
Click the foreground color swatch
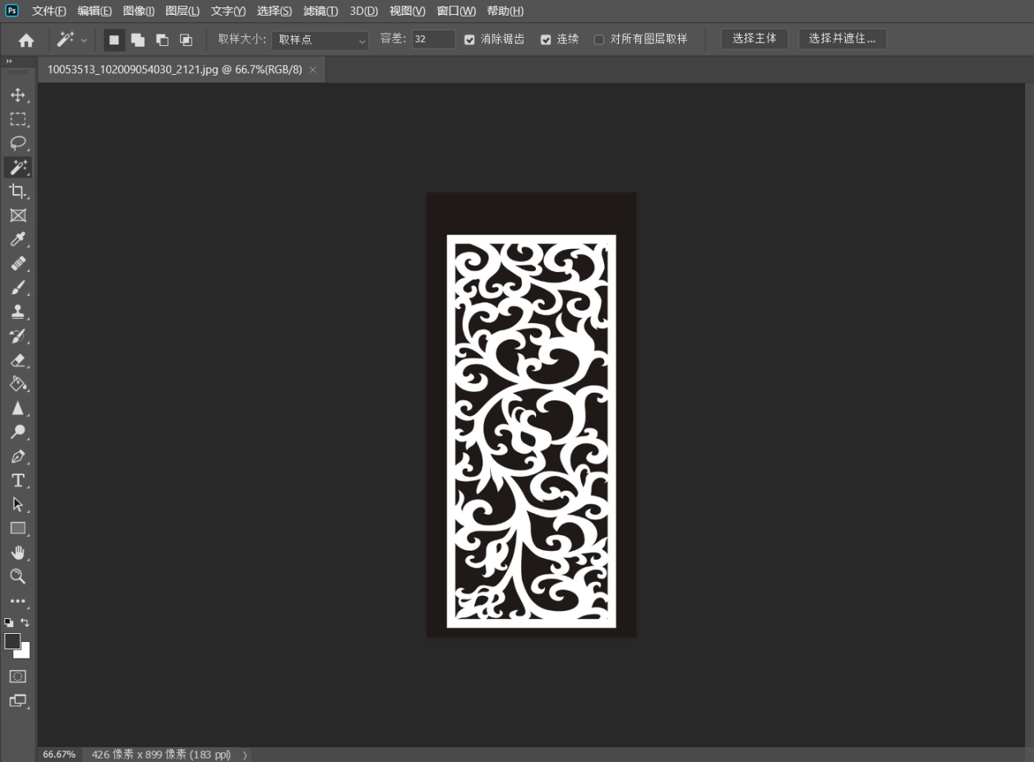coord(12,641)
